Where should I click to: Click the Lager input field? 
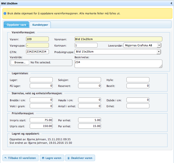pyautogui.click(x=41, y=80)
